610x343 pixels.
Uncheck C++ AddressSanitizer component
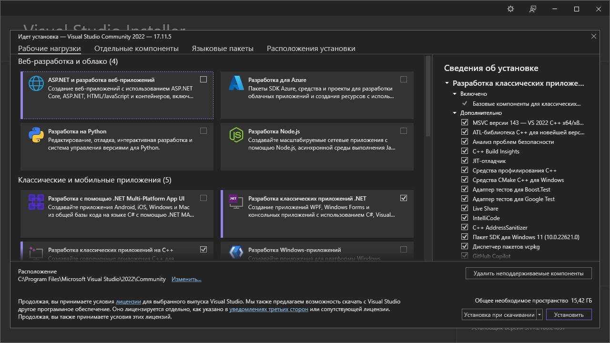coord(465,227)
